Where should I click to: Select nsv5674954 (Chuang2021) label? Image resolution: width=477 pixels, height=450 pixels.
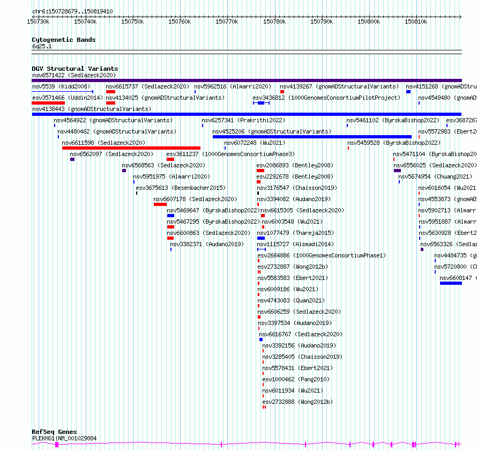click(435, 176)
